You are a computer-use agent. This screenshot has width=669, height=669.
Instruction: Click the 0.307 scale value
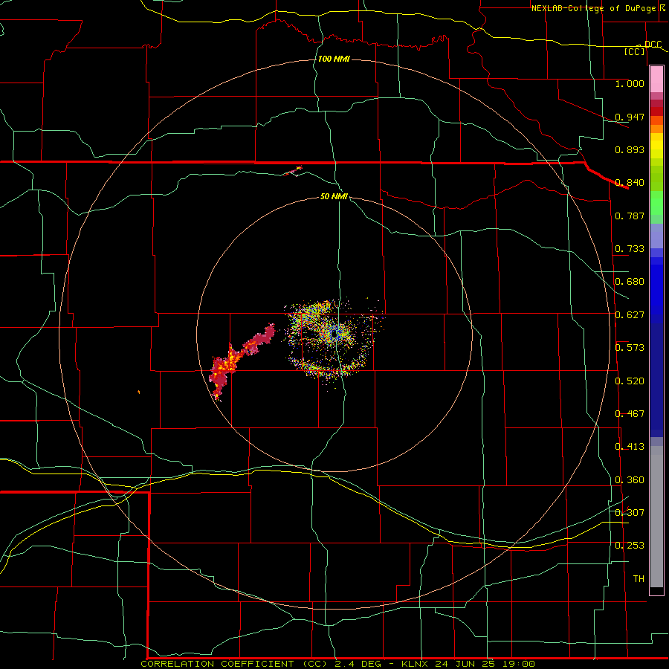coord(630,513)
